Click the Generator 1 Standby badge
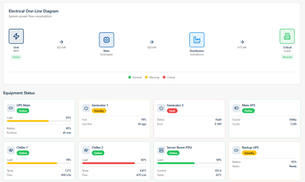Image resolution: width=305 pixels, height=182 pixels. coord(99,111)
